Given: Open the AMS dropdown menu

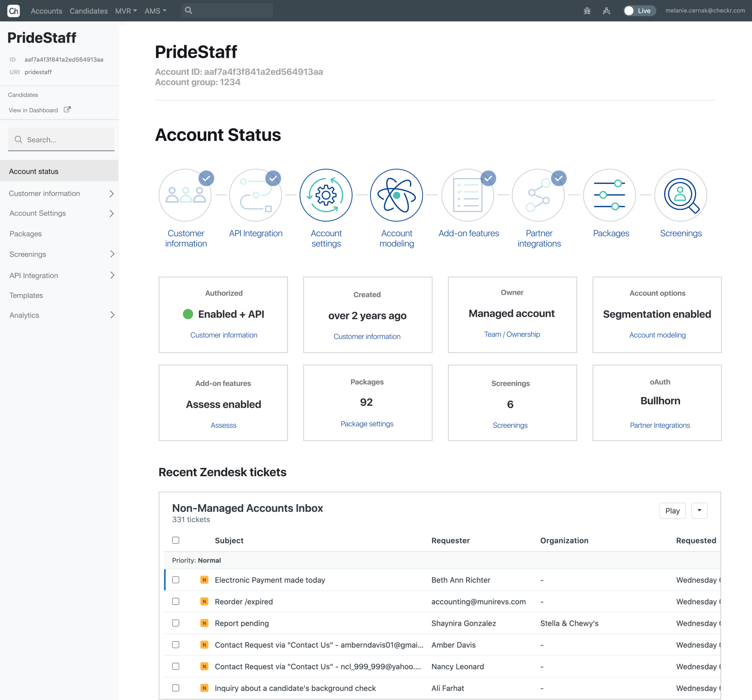Looking at the screenshot, I should click(156, 11).
